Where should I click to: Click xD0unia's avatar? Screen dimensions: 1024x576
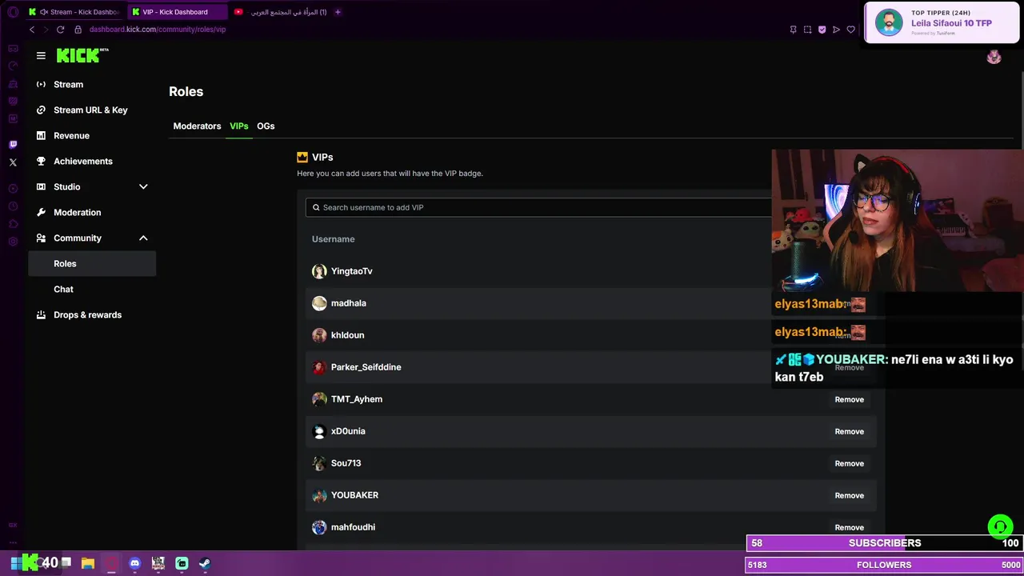(319, 431)
